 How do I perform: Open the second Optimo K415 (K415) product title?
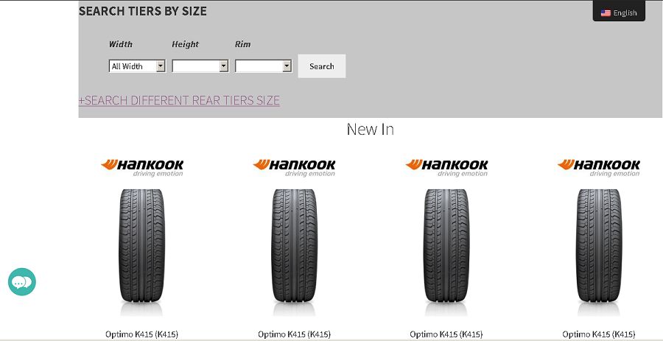point(294,334)
